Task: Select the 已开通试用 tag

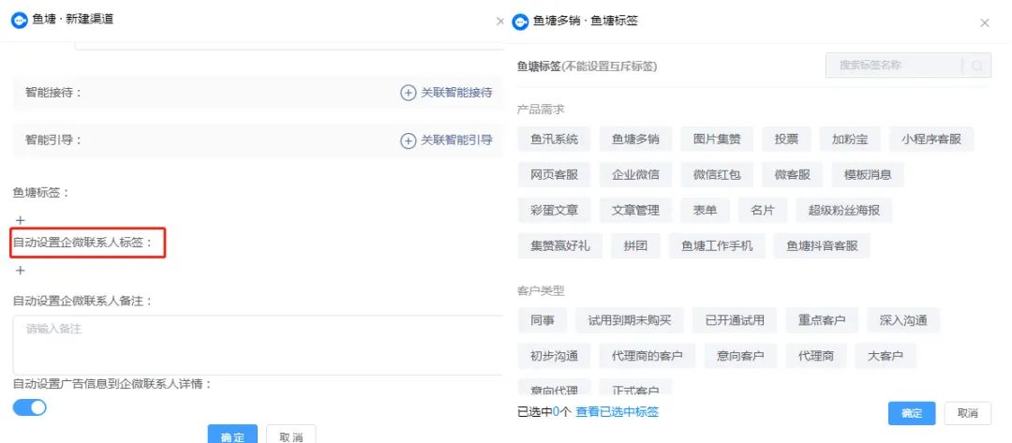Action: pos(735,319)
